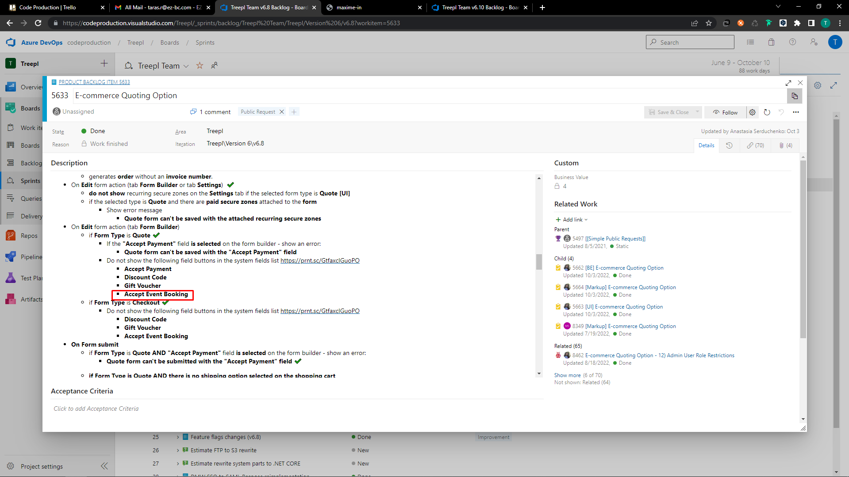
Task: Click the State field showing Done
Action: tap(97, 131)
